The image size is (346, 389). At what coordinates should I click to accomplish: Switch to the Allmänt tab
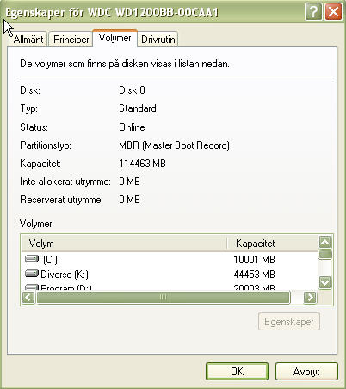click(x=28, y=40)
